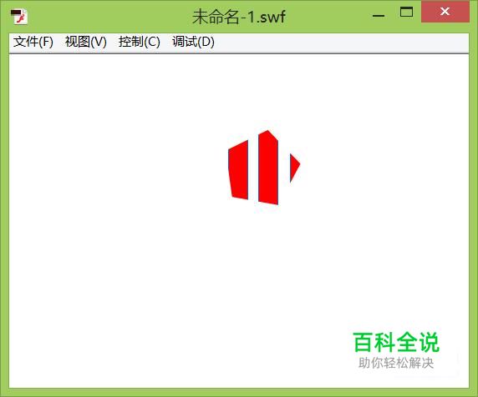Image resolution: width=478 pixels, height=397 pixels.
Task: Open the 文件(F) menu
Action: click(33, 42)
